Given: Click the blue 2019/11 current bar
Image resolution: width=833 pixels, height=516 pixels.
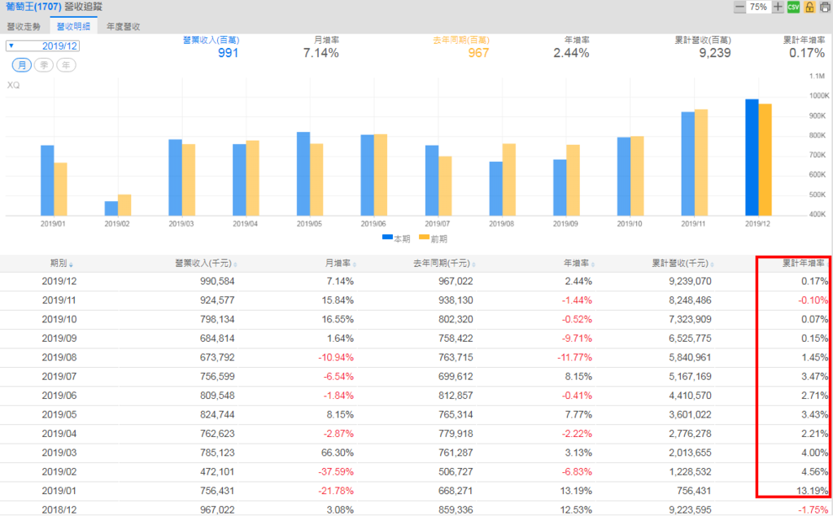Looking at the screenshot, I should 688,164.
